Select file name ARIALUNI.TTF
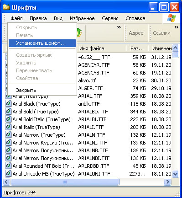Screen dimensions: 182x198 click(x=94, y=174)
